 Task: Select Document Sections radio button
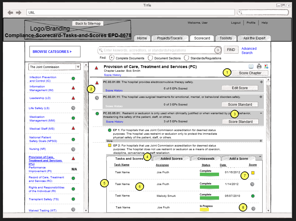pos(150,58)
